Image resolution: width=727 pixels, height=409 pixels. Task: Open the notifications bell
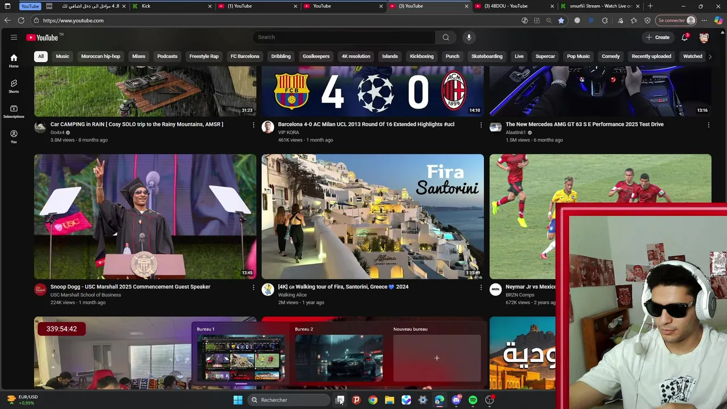[x=685, y=37]
